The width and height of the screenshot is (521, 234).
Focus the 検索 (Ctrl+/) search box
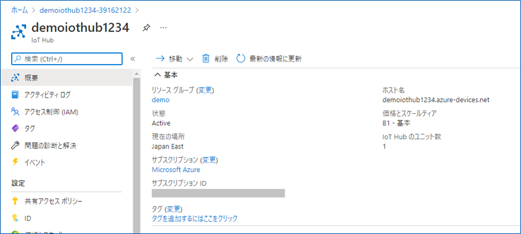coord(67,59)
